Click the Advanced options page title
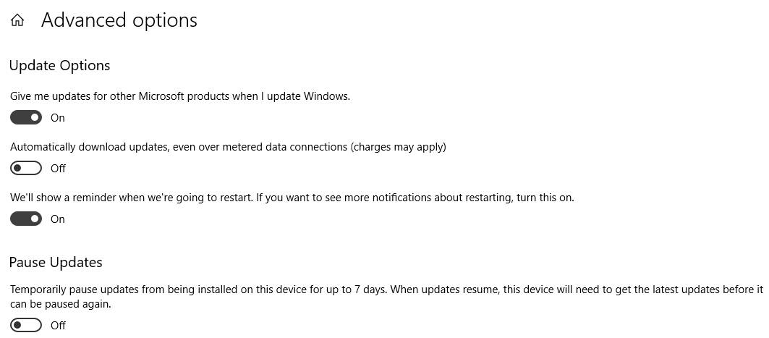The height and width of the screenshot is (338, 769). [x=119, y=20]
